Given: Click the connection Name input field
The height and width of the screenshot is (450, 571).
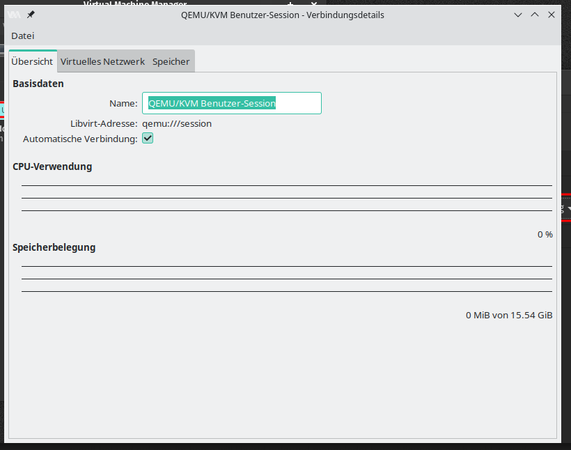Looking at the screenshot, I should pos(232,103).
